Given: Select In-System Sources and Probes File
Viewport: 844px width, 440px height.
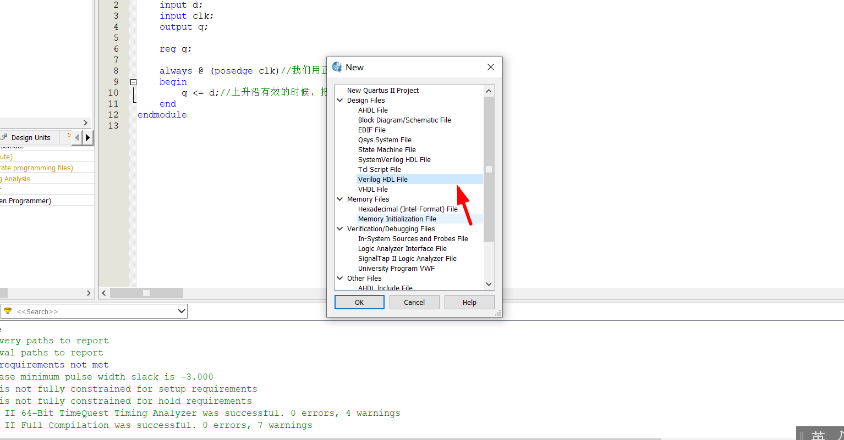Looking at the screenshot, I should pos(413,239).
